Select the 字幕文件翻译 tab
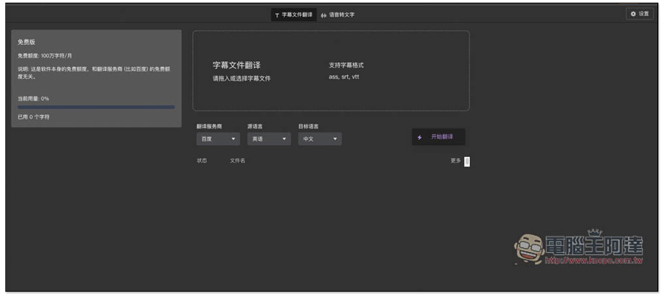Image resolution: width=663 pixels, height=295 pixels. 293,15
